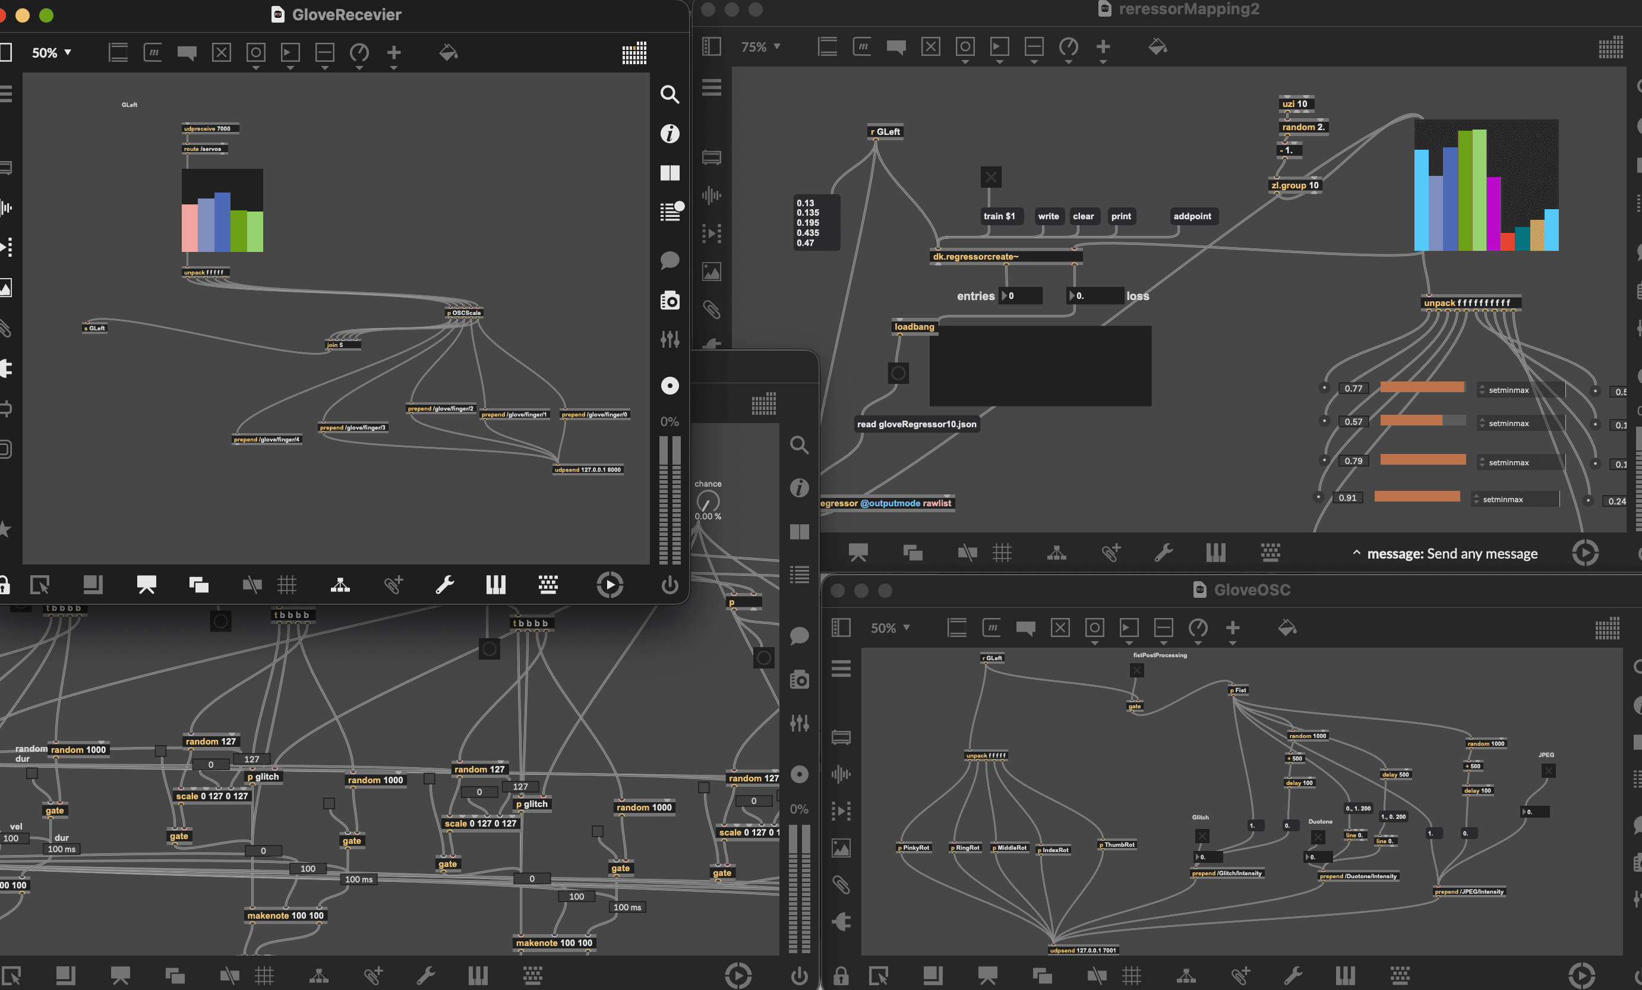Adjust orange slider next to 0.77
This screenshot has height=990, width=1642.
point(1423,388)
